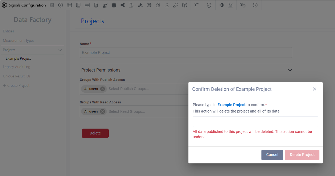
Task: Collapse the Project Permissions section chevron
Action: click(x=290, y=70)
